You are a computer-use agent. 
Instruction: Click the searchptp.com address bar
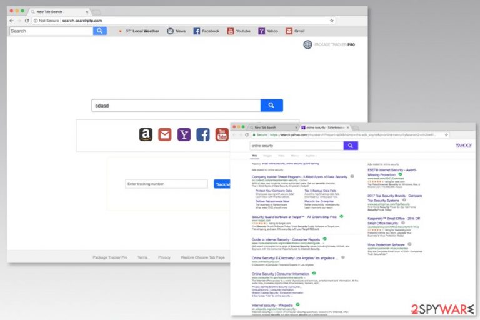tap(184, 21)
